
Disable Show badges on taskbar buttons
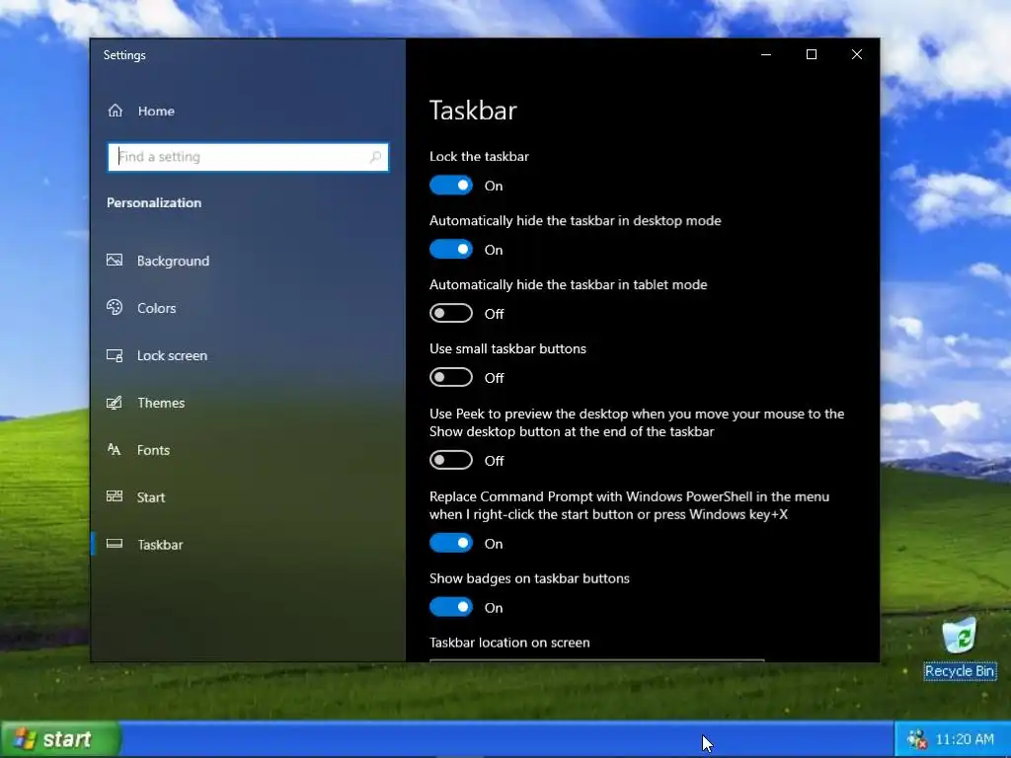click(450, 607)
